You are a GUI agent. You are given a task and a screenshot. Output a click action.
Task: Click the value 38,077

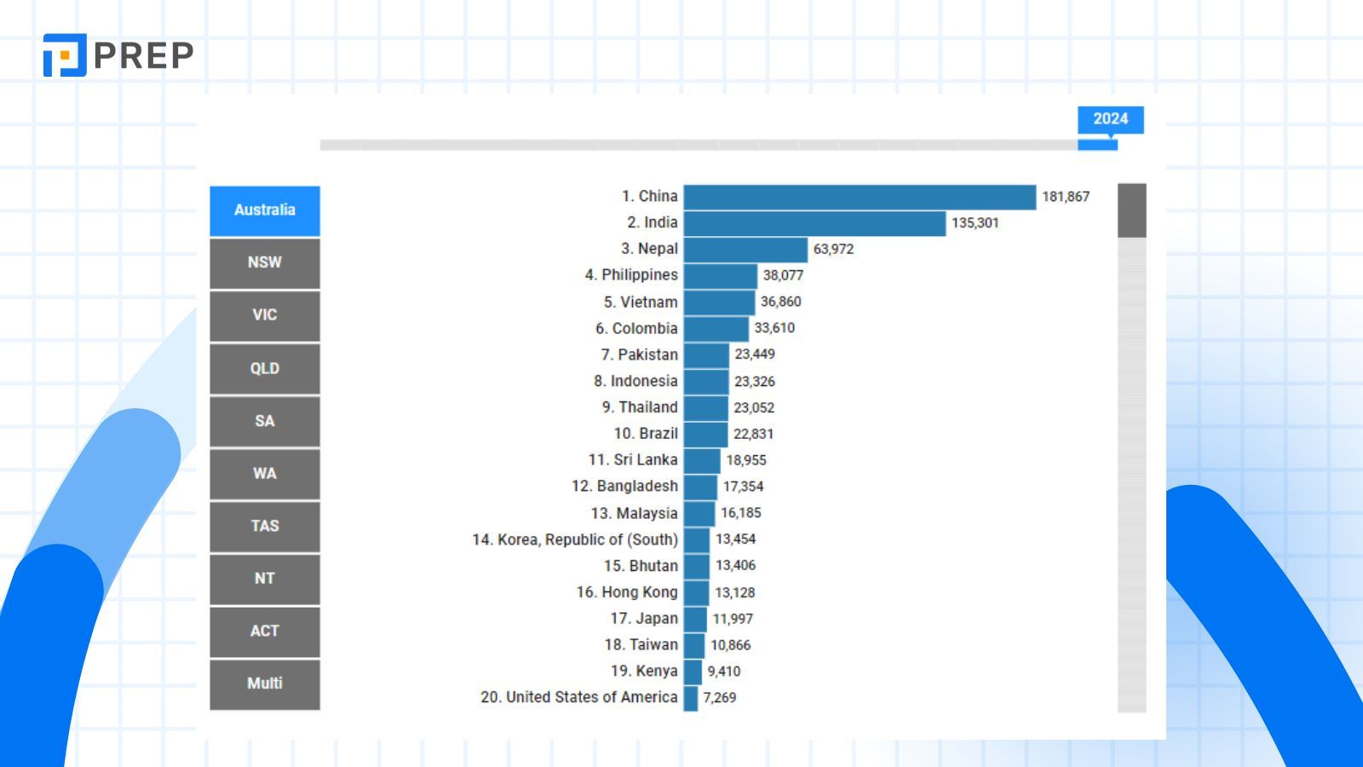[x=783, y=275]
